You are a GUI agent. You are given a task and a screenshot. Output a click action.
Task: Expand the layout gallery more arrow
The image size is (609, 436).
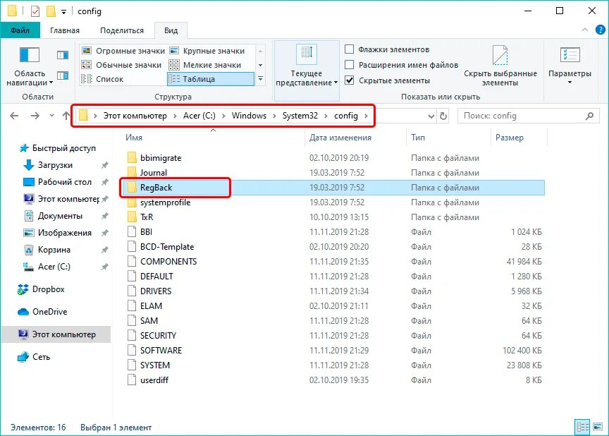point(260,79)
